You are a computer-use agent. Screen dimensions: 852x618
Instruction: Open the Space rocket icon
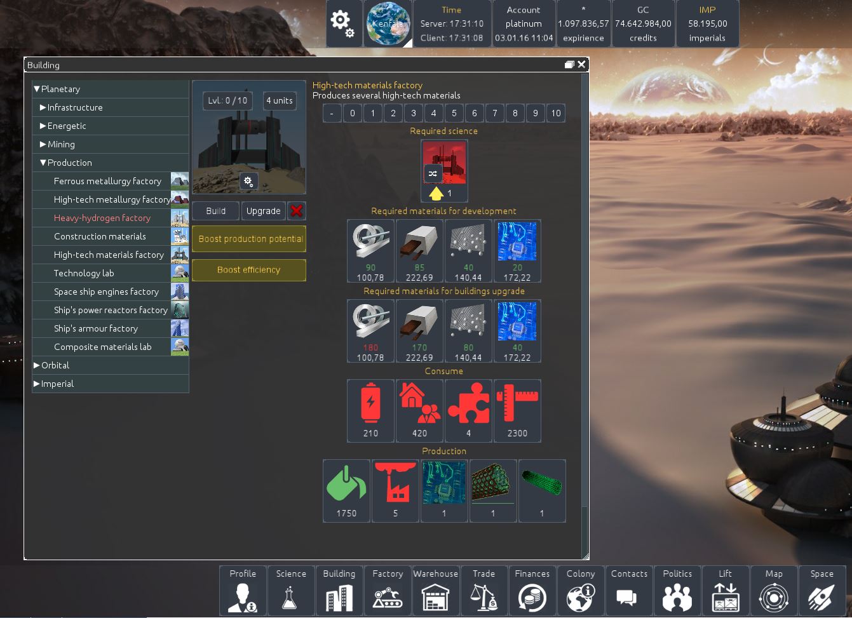822,591
